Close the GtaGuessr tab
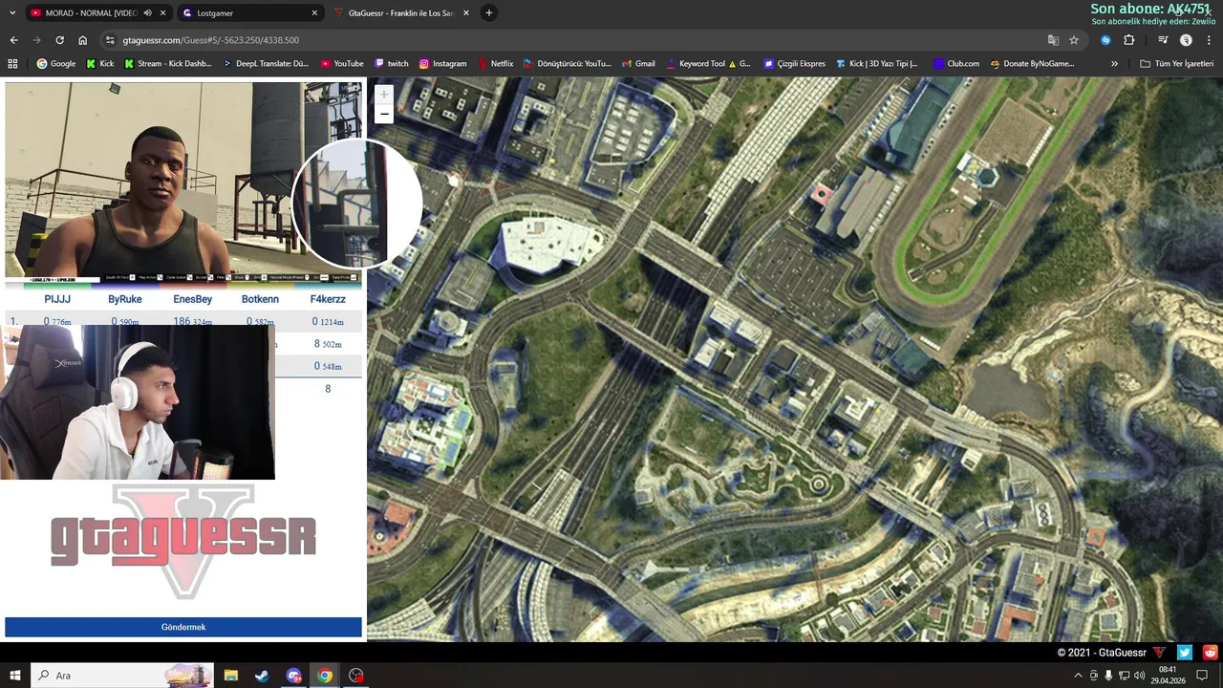This screenshot has height=688, width=1223. (466, 13)
